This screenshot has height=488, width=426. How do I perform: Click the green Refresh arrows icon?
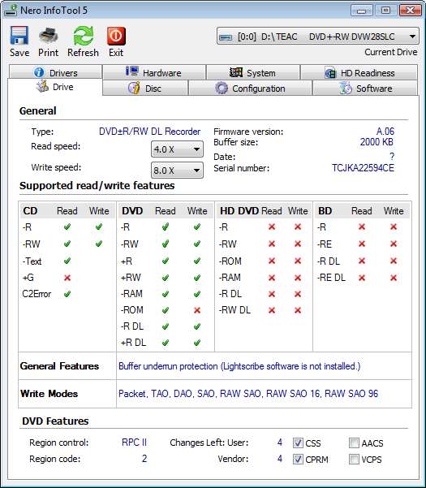83,36
